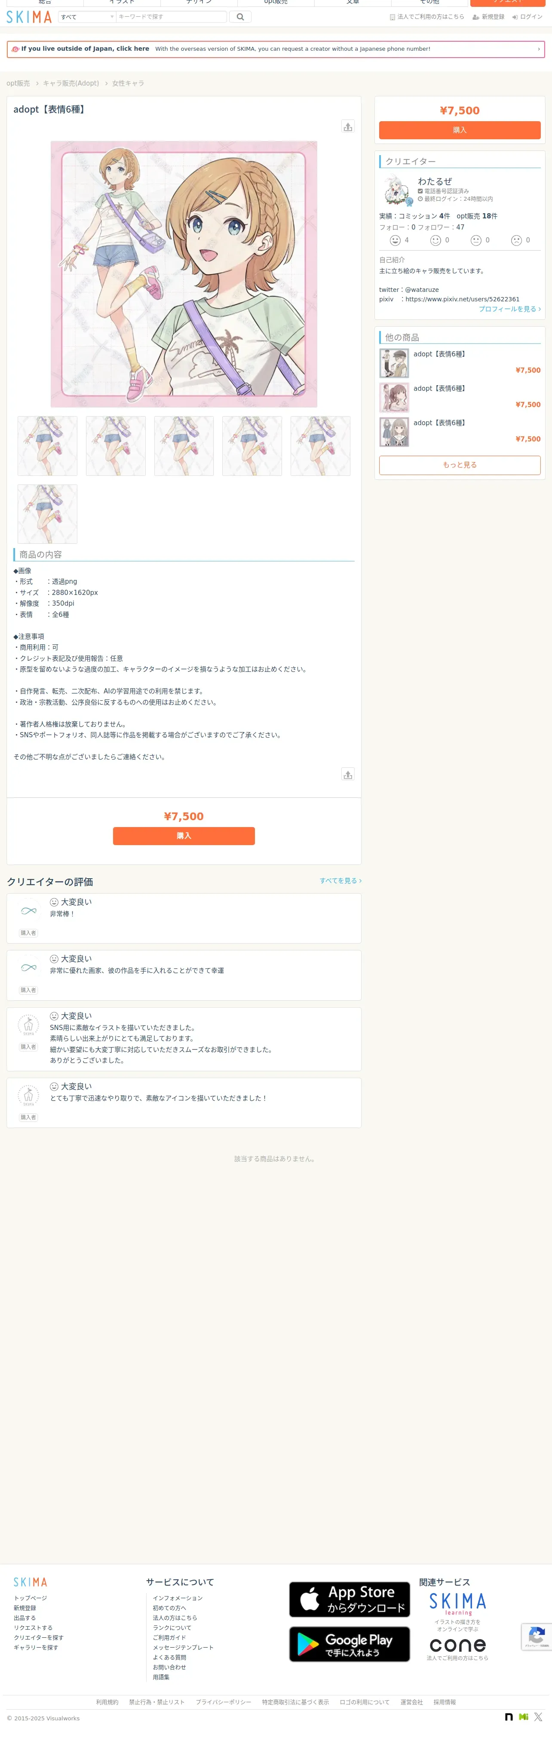Open 初めての方へ footer link
This screenshot has width=552, height=1753.
(169, 1608)
